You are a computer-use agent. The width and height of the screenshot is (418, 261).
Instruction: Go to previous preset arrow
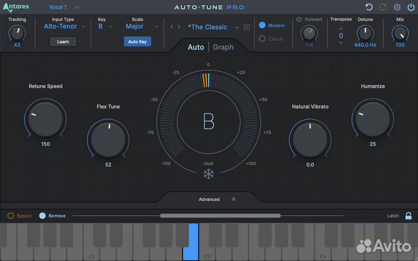click(172, 27)
